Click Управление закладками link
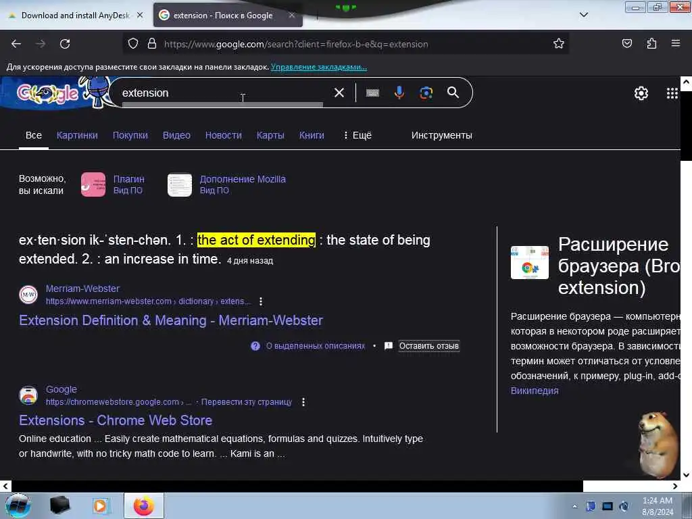 (319, 67)
